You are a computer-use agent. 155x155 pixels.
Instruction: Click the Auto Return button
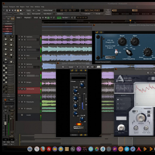tap(49, 14)
